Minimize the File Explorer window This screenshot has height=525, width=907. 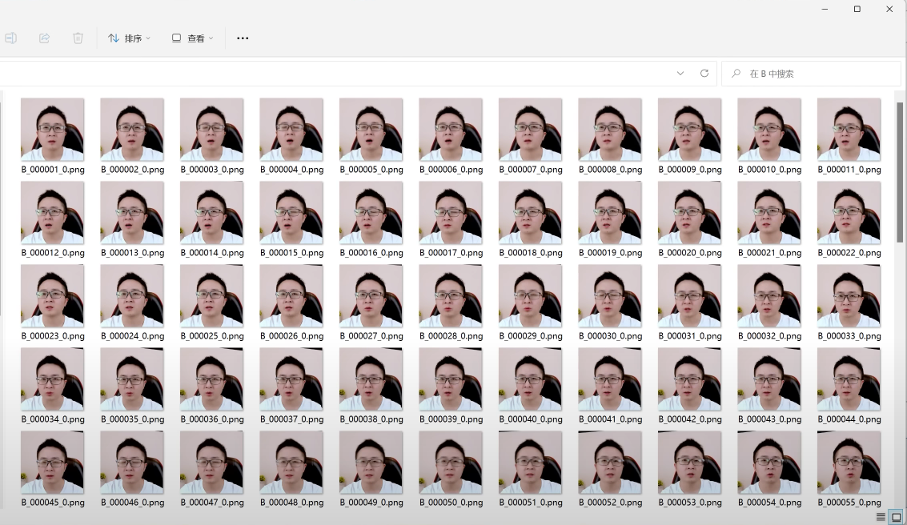point(825,10)
